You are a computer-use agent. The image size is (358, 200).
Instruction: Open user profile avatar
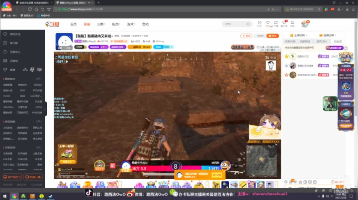coord(305,24)
